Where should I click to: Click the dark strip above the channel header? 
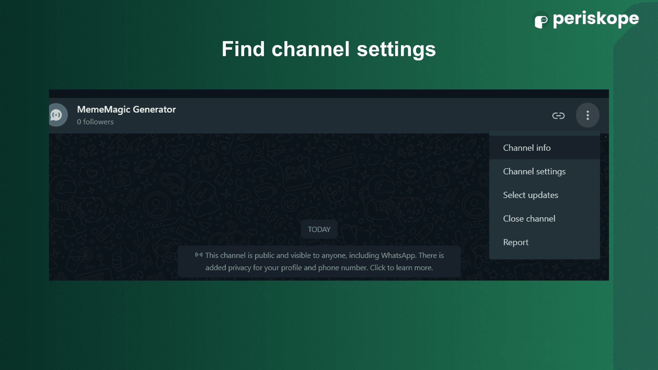click(329, 94)
